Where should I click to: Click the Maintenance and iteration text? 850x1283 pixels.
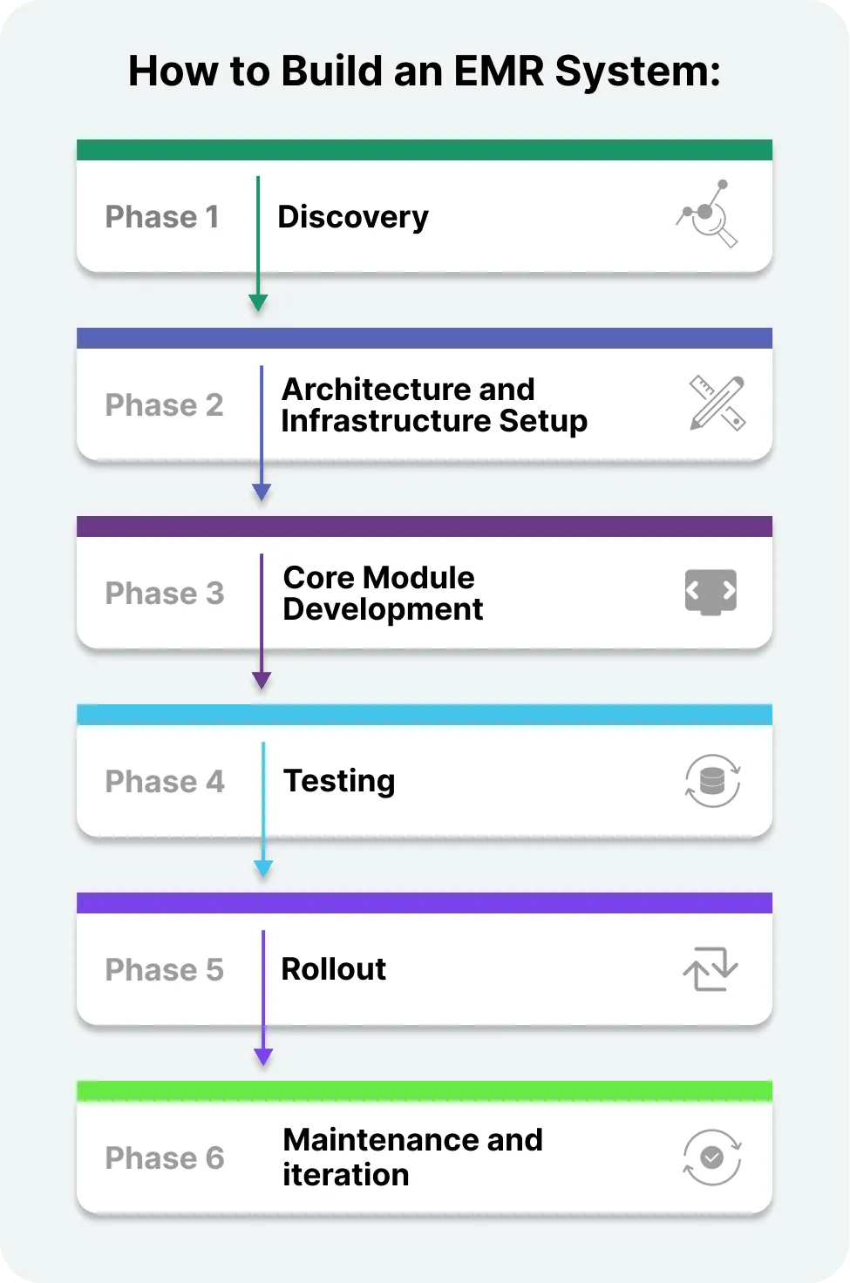(412, 1157)
